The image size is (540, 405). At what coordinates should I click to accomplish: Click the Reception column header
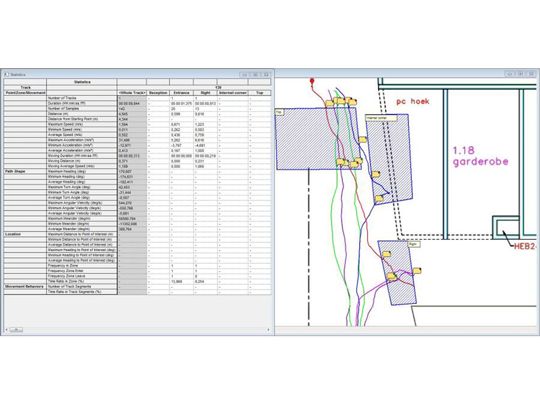(158, 92)
